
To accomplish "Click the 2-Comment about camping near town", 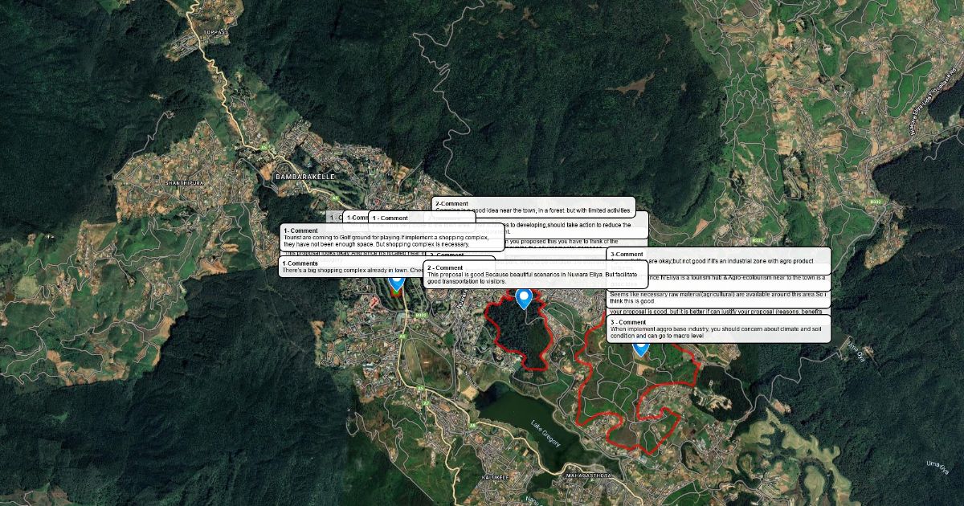I will (533, 207).
